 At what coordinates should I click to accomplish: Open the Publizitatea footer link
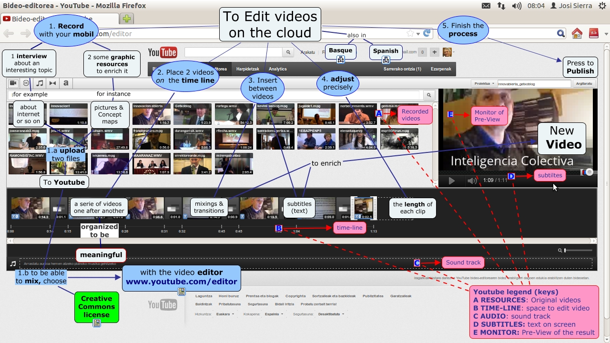tap(373, 296)
